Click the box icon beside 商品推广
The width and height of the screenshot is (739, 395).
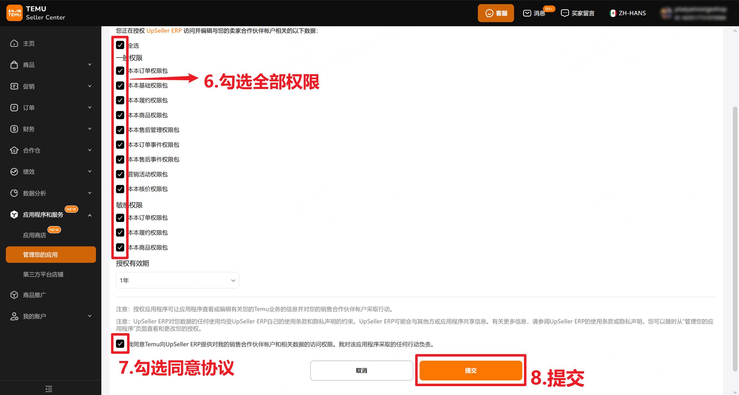[x=14, y=295]
